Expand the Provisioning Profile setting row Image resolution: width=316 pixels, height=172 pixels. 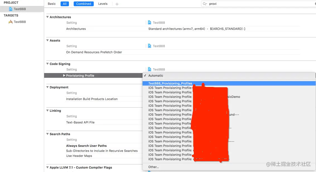point(64,75)
